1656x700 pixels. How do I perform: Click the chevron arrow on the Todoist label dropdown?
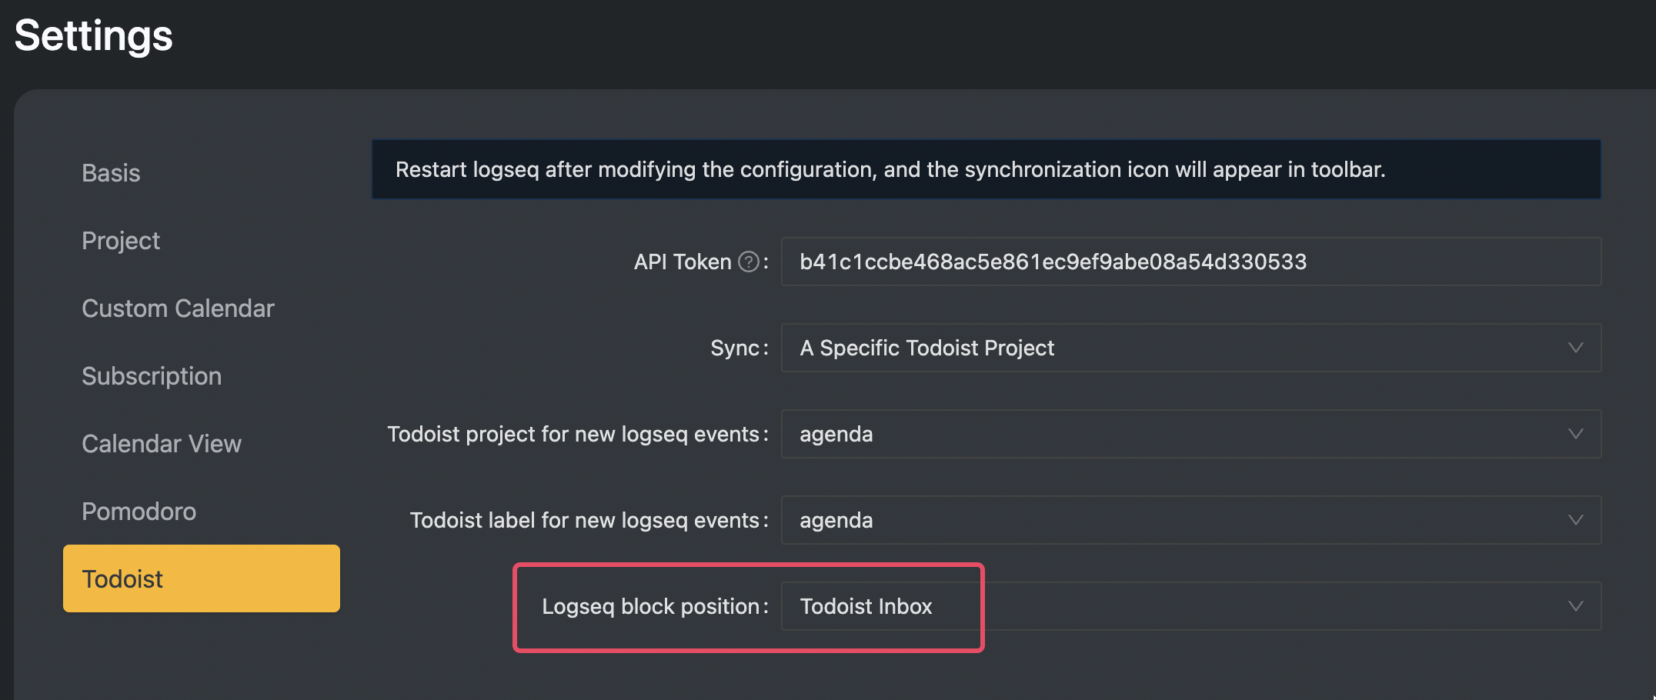[x=1575, y=520]
